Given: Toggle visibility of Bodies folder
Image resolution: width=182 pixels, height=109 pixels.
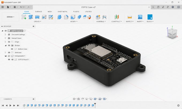Looking at the screenshot, I should pyautogui.click(x=9, y=45).
